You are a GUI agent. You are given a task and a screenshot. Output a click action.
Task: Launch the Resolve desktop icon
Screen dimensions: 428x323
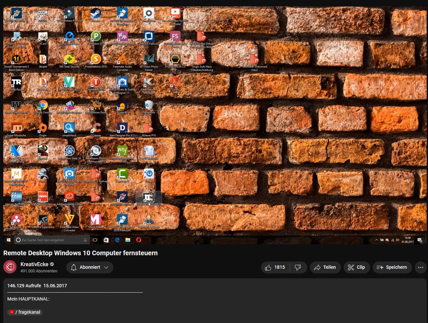(x=16, y=221)
